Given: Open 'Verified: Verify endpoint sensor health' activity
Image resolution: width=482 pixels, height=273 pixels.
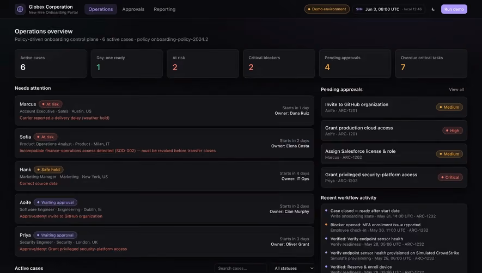Looking at the screenshot, I should pos(394,241).
